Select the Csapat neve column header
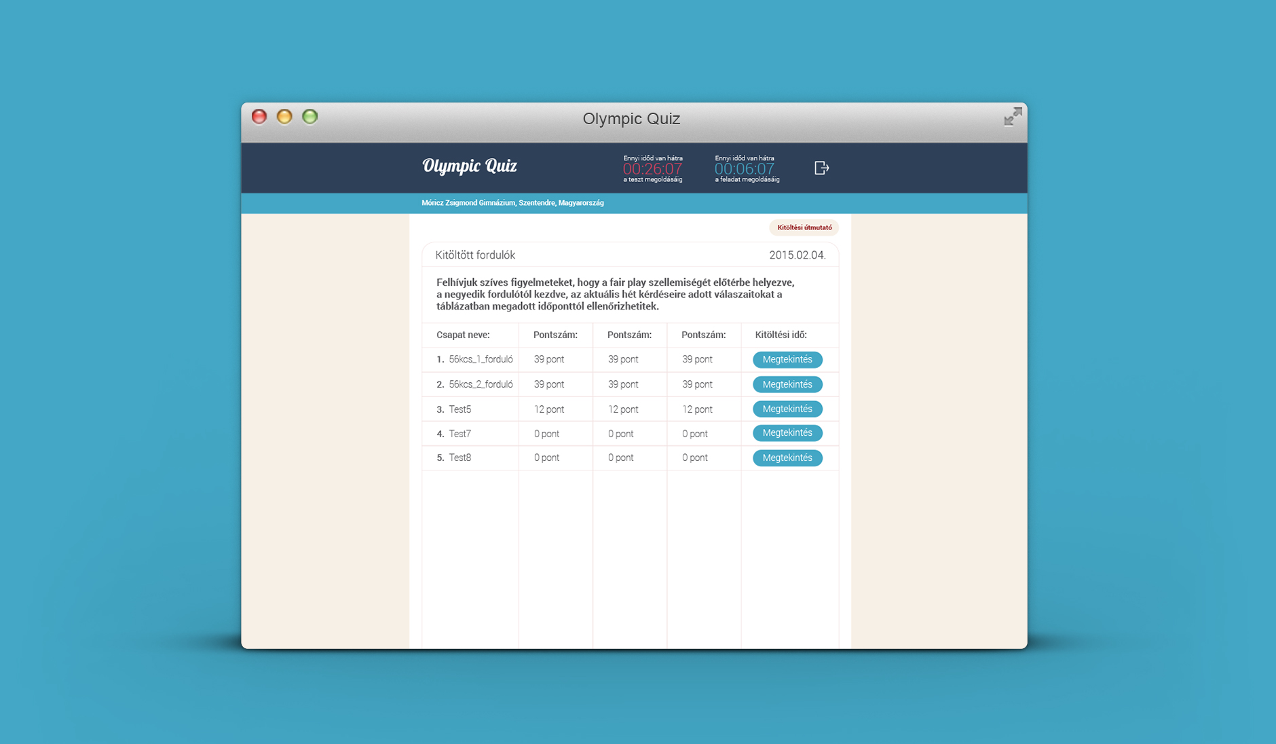This screenshot has height=744, width=1276. (463, 335)
